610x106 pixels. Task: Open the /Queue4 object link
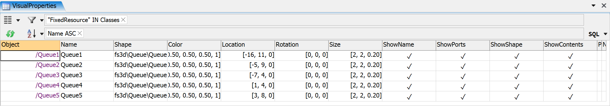(47, 85)
